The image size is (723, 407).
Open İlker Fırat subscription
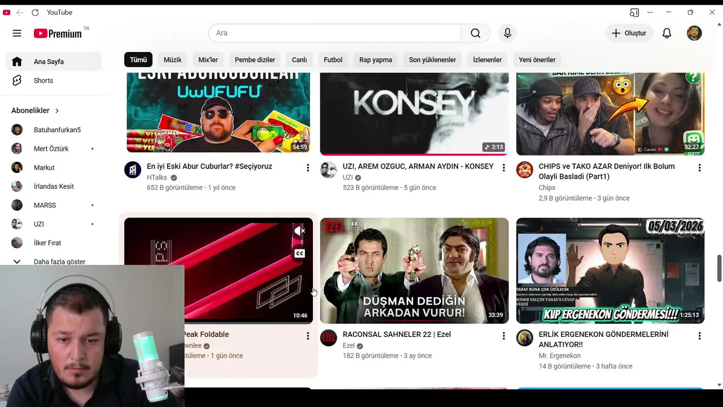(x=54, y=243)
